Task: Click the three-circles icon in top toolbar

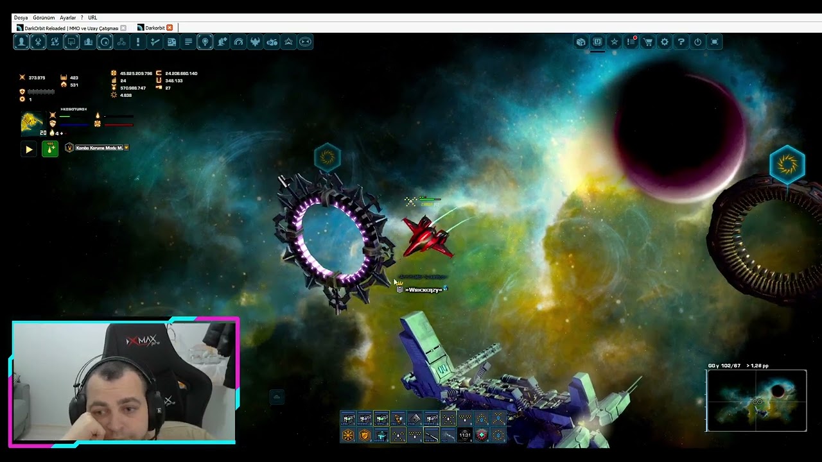Action: pos(121,42)
